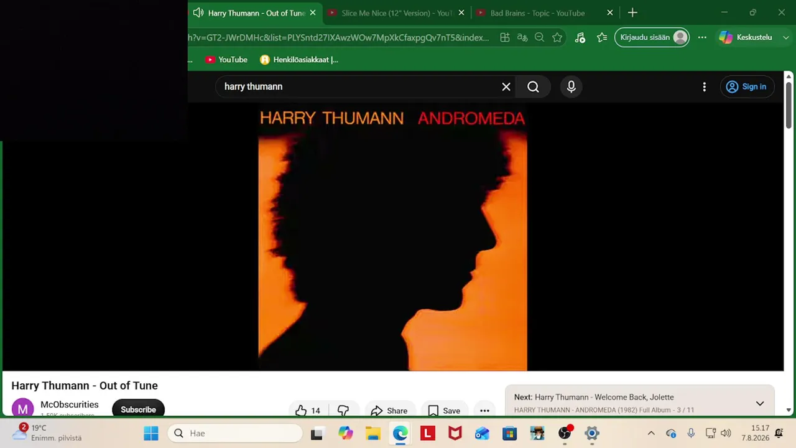Screen dimensions: 796x448
Task: Click the Windows taskbar search box
Action: click(235, 433)
